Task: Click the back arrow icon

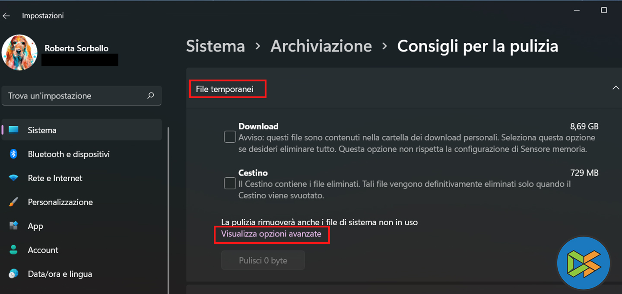Action: 6,16
